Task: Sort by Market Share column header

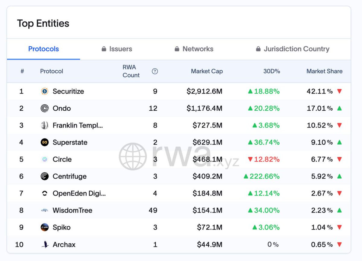Action: tap(324, 71)
